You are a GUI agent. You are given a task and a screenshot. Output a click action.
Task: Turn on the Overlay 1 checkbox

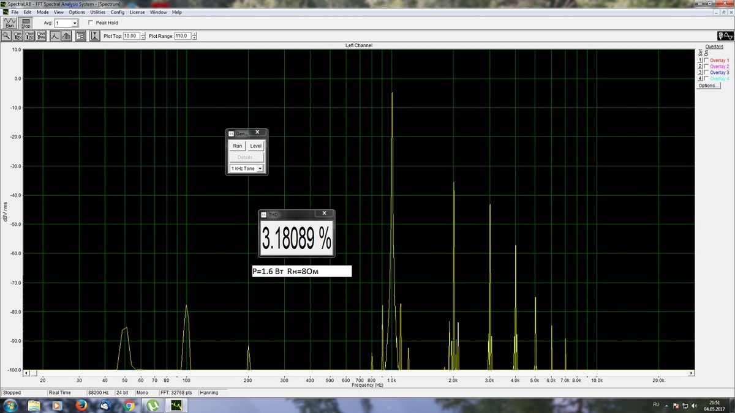[x=706, y=61]
